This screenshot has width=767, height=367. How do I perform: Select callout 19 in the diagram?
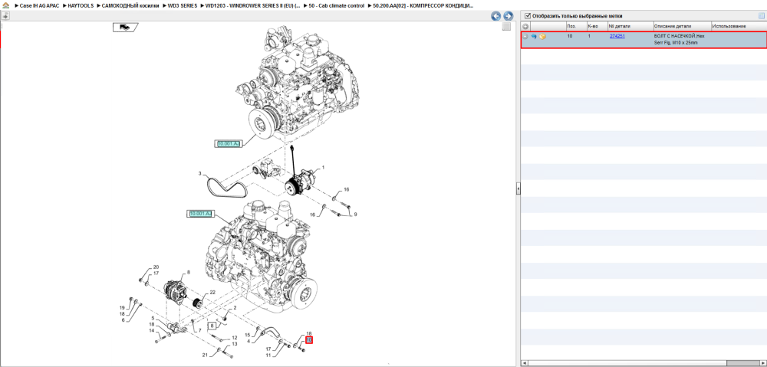click(122, 307)
